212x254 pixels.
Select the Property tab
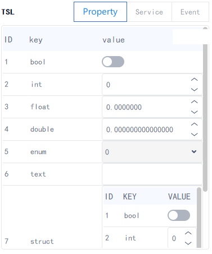coord(100,12)
